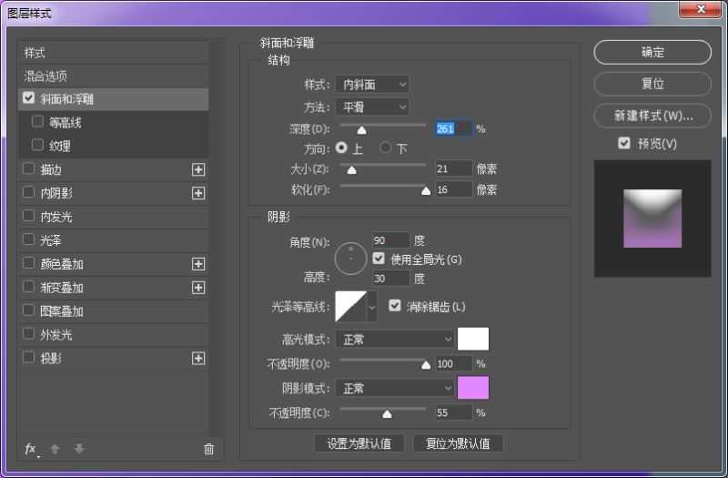Viewport: 728px width, 478px height.
Task: Click the plus icon next to 内阴影
Action: [198, 193]
